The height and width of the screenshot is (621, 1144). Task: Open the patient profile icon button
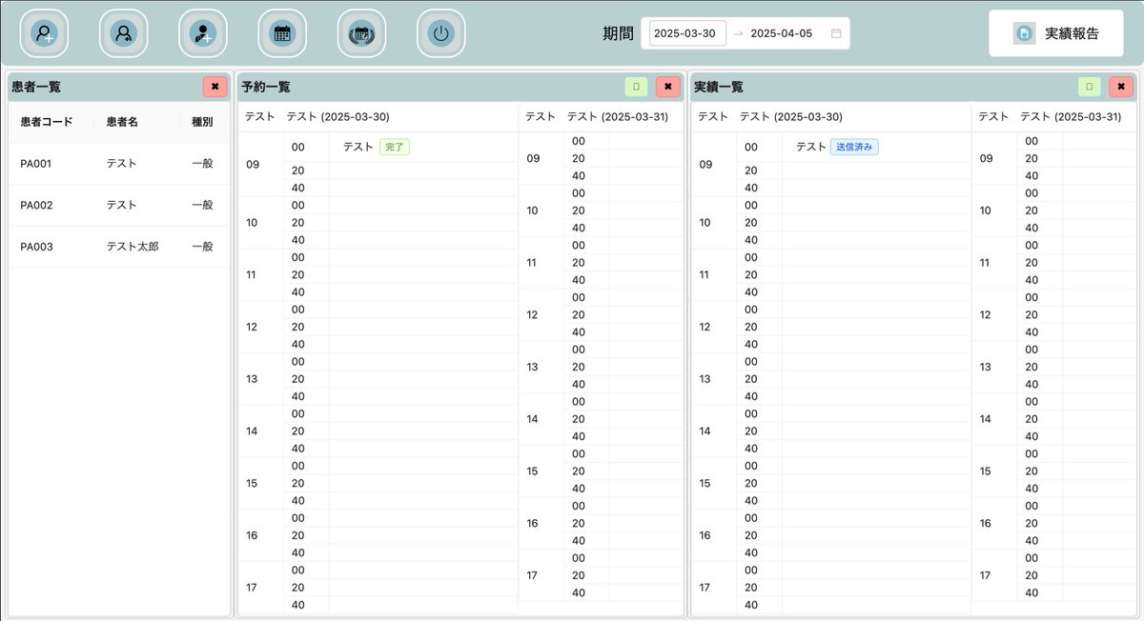[123, 33]
